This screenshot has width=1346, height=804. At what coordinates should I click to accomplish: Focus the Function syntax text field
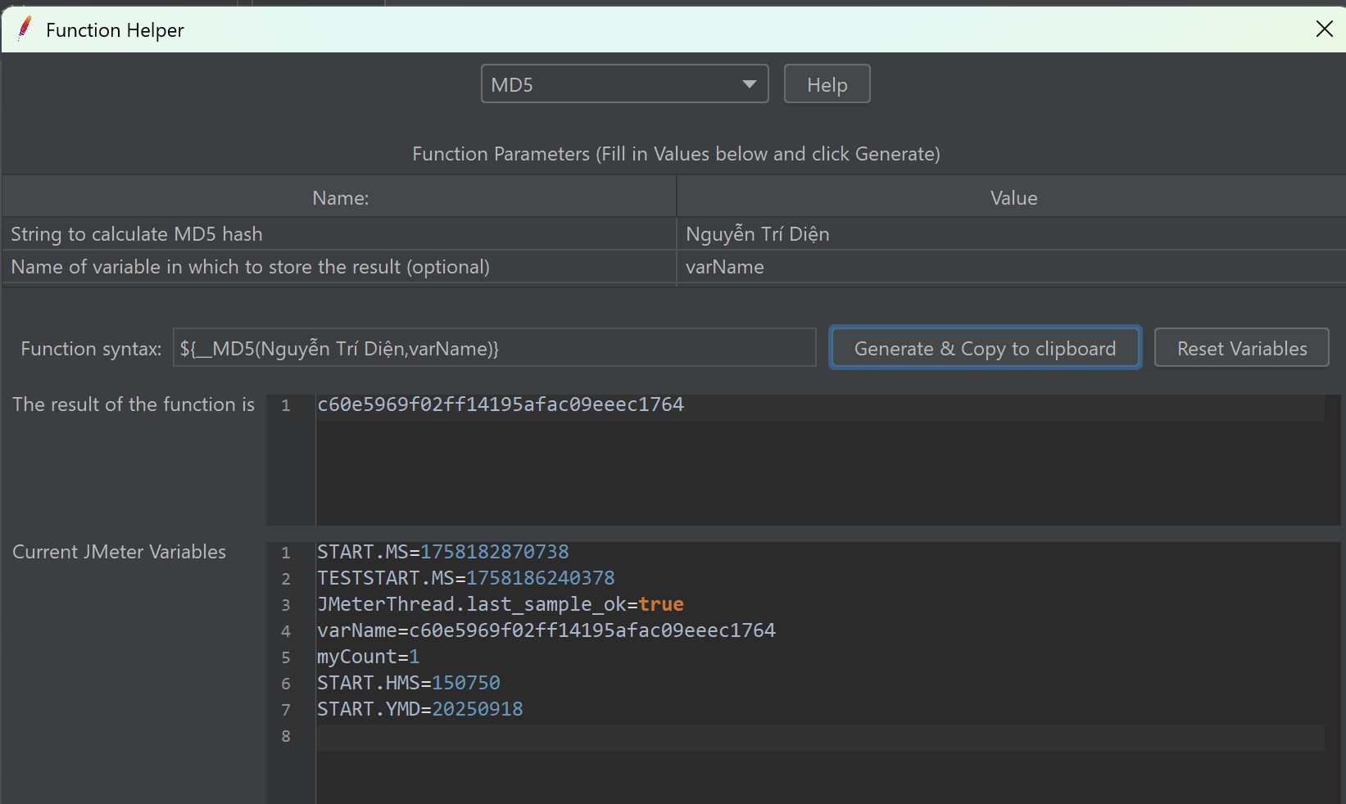494,349
